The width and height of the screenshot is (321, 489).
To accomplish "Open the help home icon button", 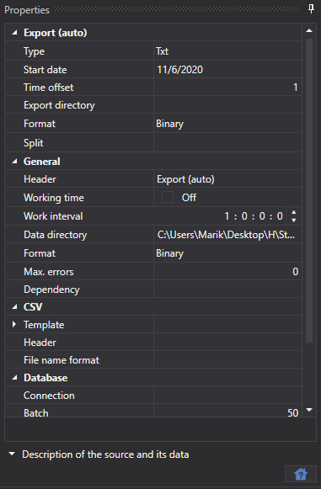I will 301,474.
